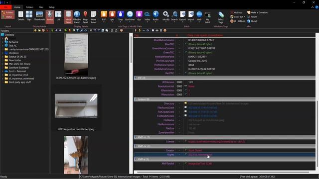Switch to the Setup ribbon tab
This screenshot has height=179, width=319.
[x=51, y=7]
